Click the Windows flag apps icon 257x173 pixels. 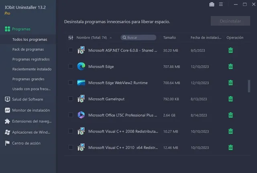click(7, 132)
